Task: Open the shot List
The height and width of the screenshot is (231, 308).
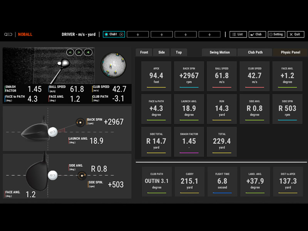Action: pyautogui.click(x=238, y=34)
